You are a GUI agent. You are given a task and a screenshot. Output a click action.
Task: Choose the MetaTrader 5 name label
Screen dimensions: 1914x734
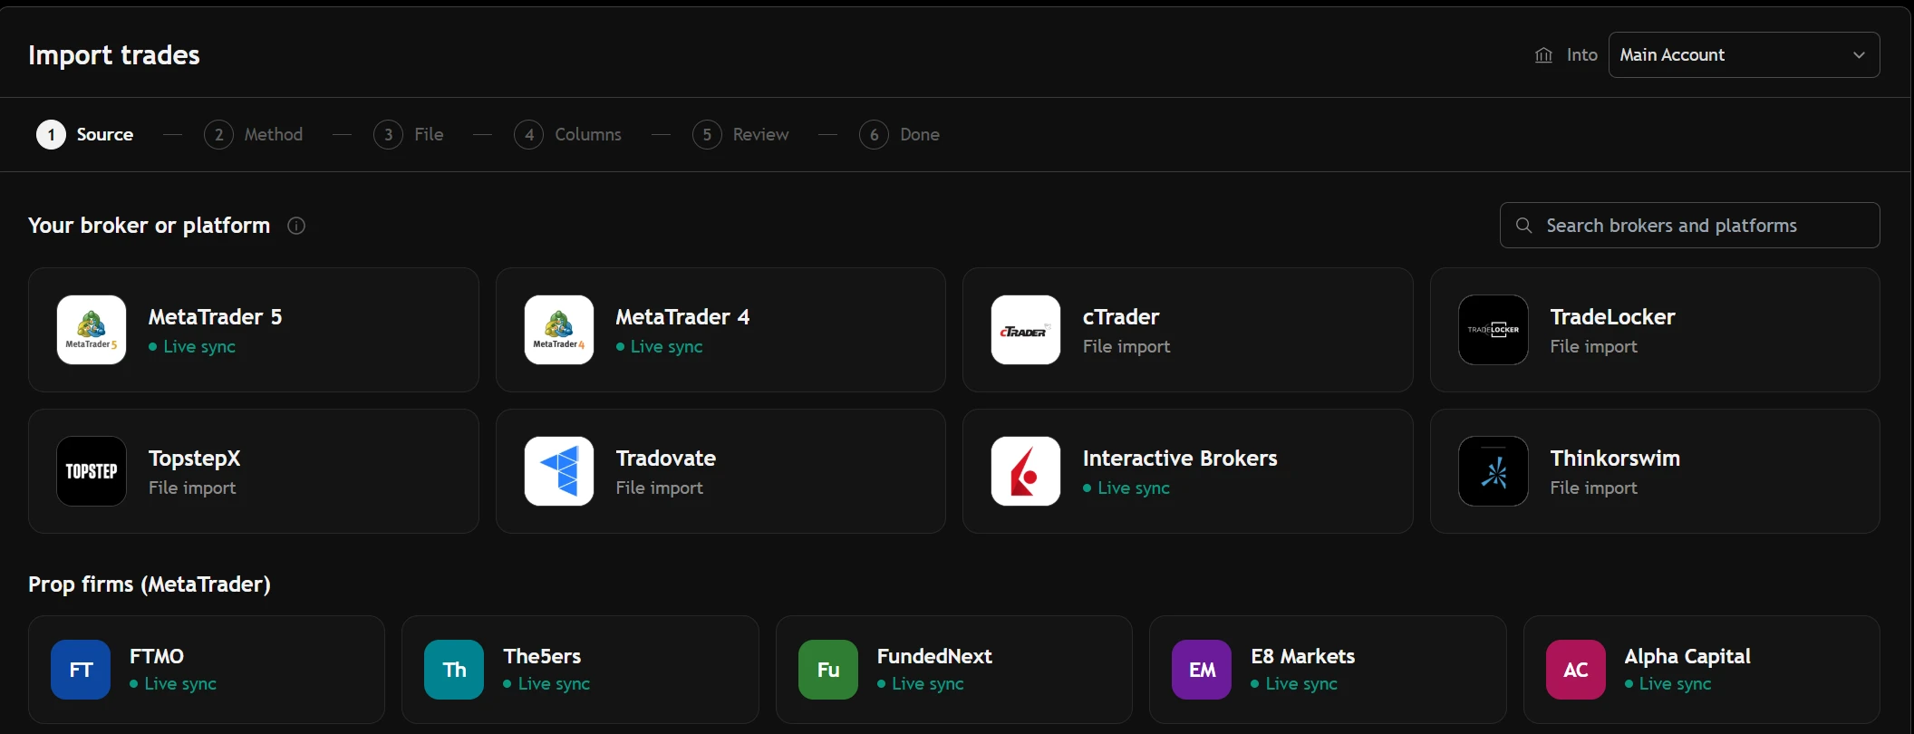click(x=215, y=317)
